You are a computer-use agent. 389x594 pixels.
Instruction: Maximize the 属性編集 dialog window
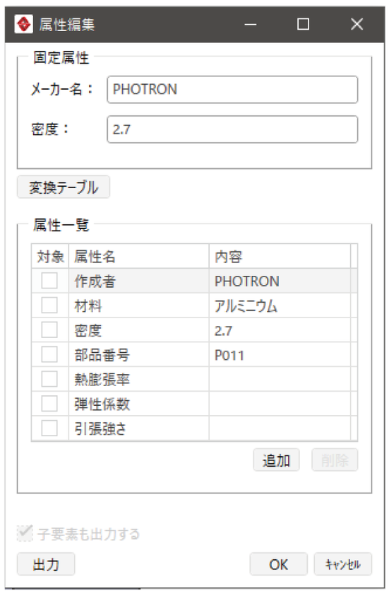pos(303,25)
